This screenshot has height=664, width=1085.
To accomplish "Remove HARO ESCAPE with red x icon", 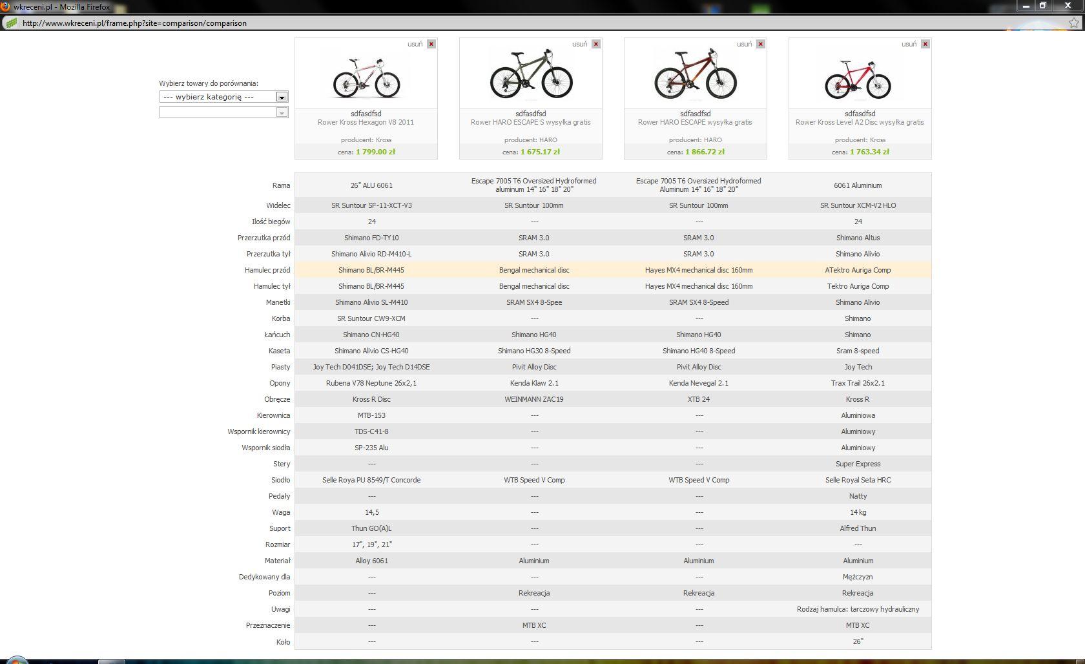I will 761,44.
